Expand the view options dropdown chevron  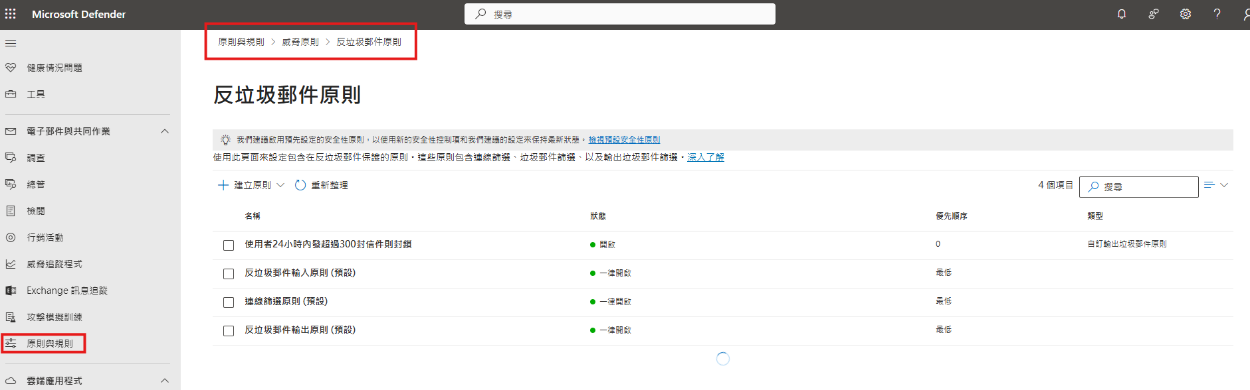(x=1224, y=185)
